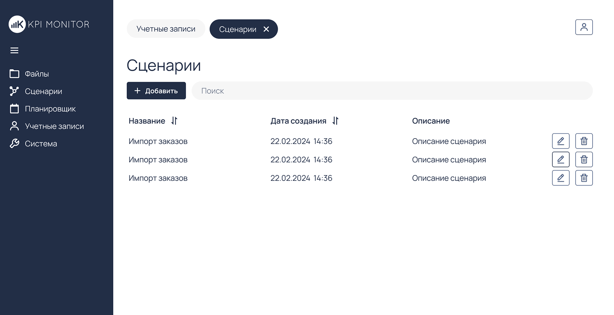The image size is (614, 315).
Task: Click the Система wrench icon
Action: click(14, 143)
